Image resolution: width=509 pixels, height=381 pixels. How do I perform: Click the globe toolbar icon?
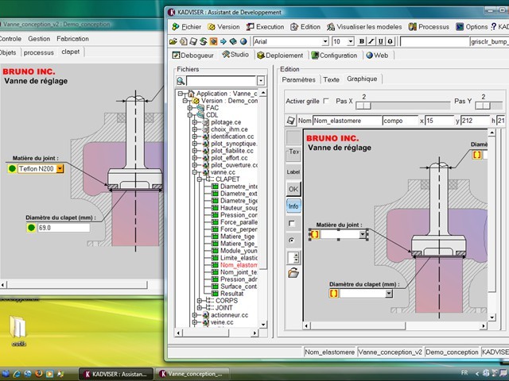click(243, 41)
